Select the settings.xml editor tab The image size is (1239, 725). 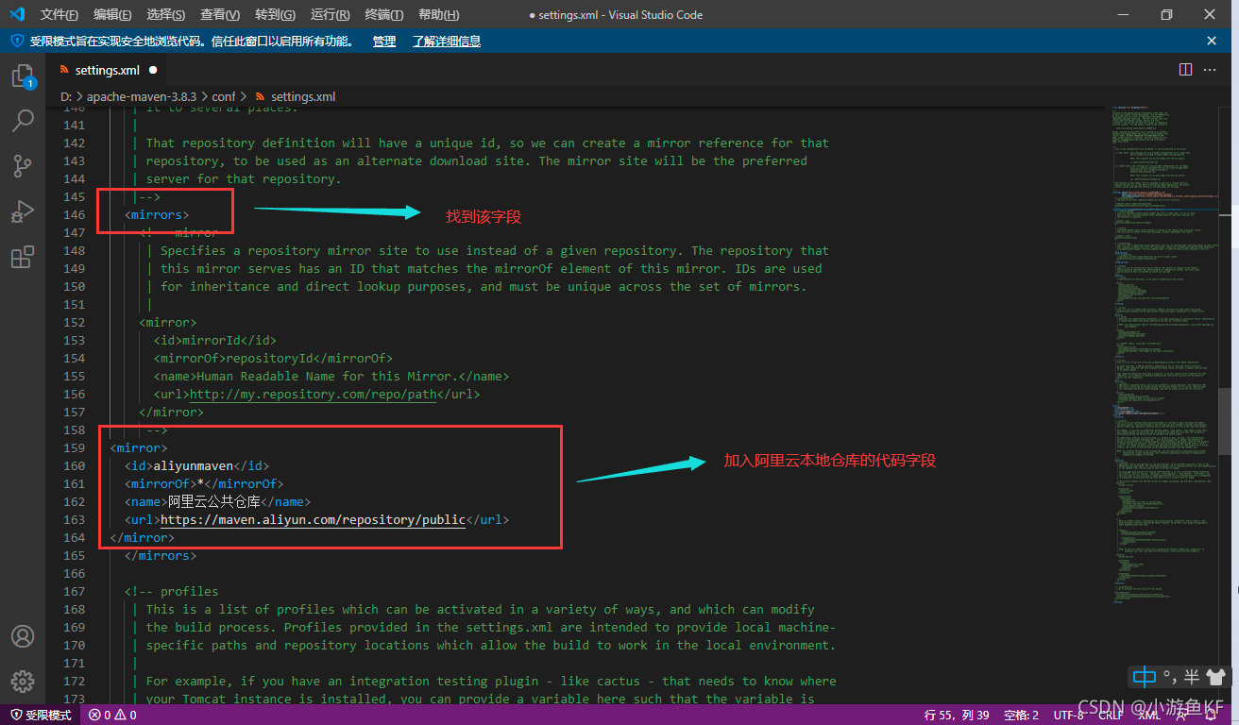(107, 70)
